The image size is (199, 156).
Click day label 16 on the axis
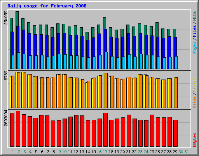coord(99,152)
